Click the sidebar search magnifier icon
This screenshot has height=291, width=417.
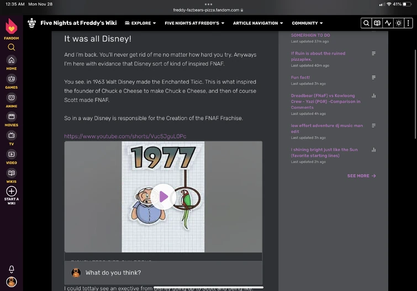click(x=12, y=47)
